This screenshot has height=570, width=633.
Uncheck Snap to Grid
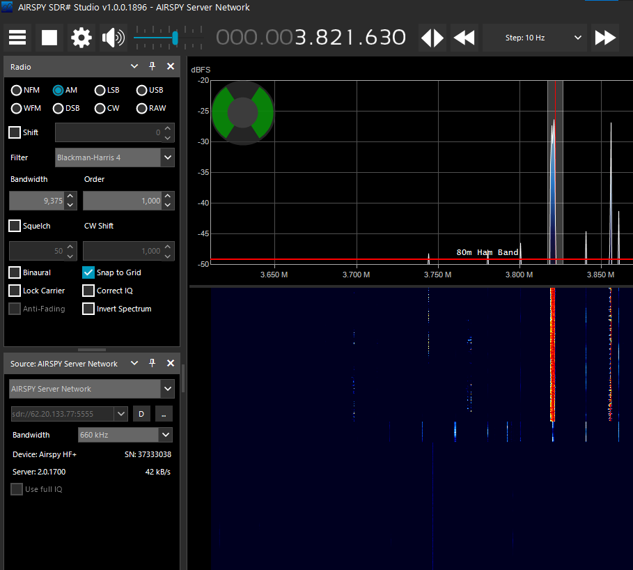(87, 272)
